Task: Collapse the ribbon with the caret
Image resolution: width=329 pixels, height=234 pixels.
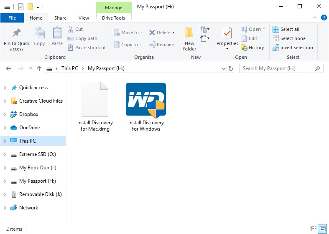Action: click(315, 18)
